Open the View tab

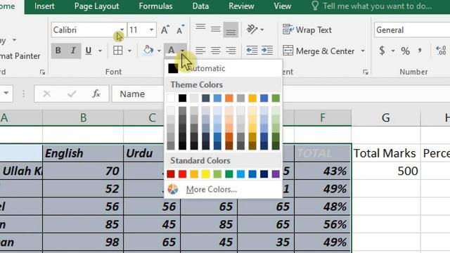(283, 6)
